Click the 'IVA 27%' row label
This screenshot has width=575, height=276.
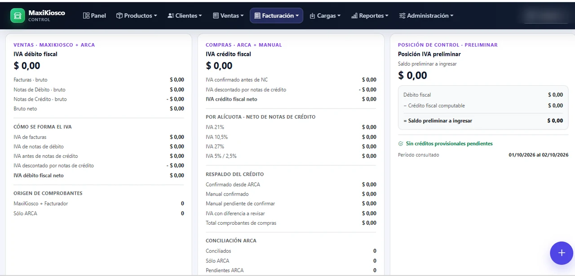pyautogui.click(x=215, y=147)
